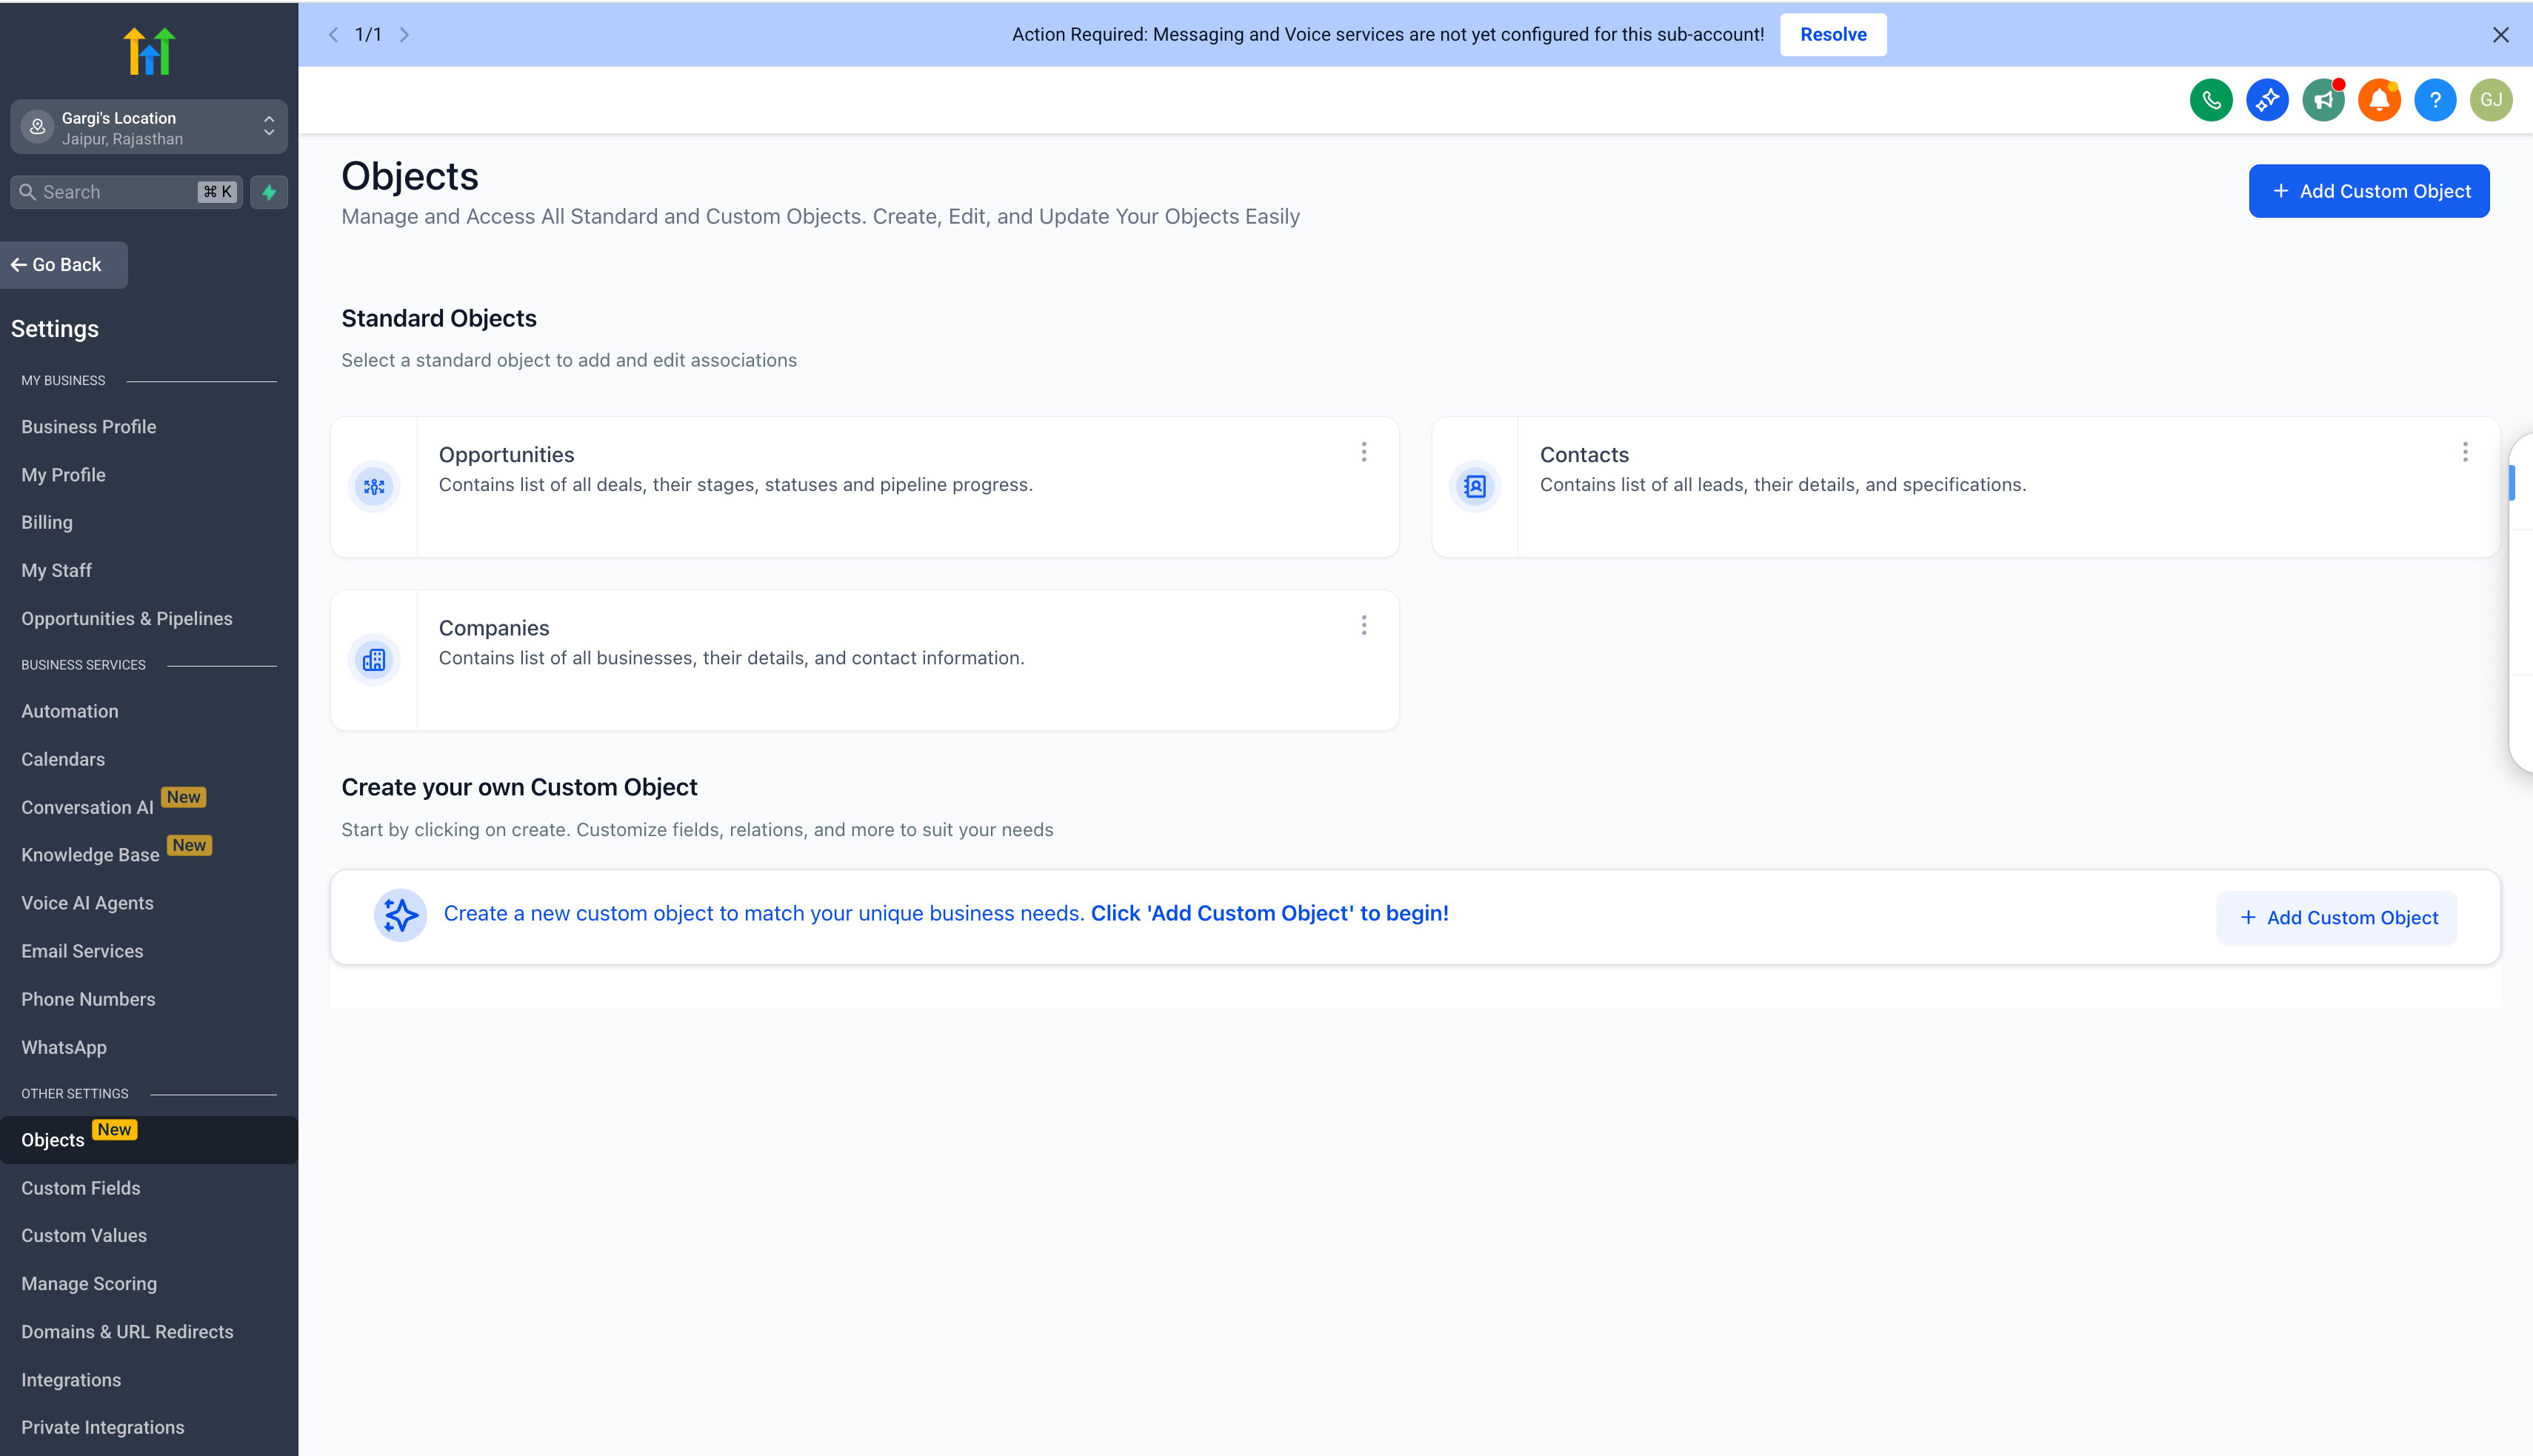Navigate to Billing settings
This screenshot has width=2533, height=1456.
(x=46, y=522)
